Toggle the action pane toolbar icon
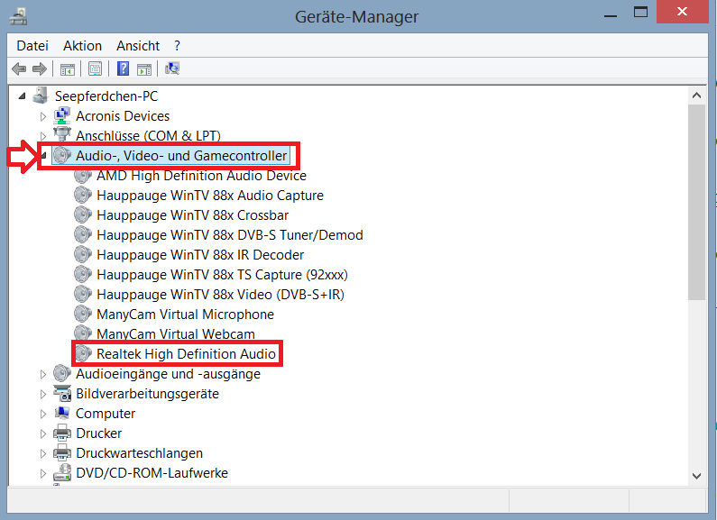The height and width of the screenshot is (520, 717). tap(144, 69)
